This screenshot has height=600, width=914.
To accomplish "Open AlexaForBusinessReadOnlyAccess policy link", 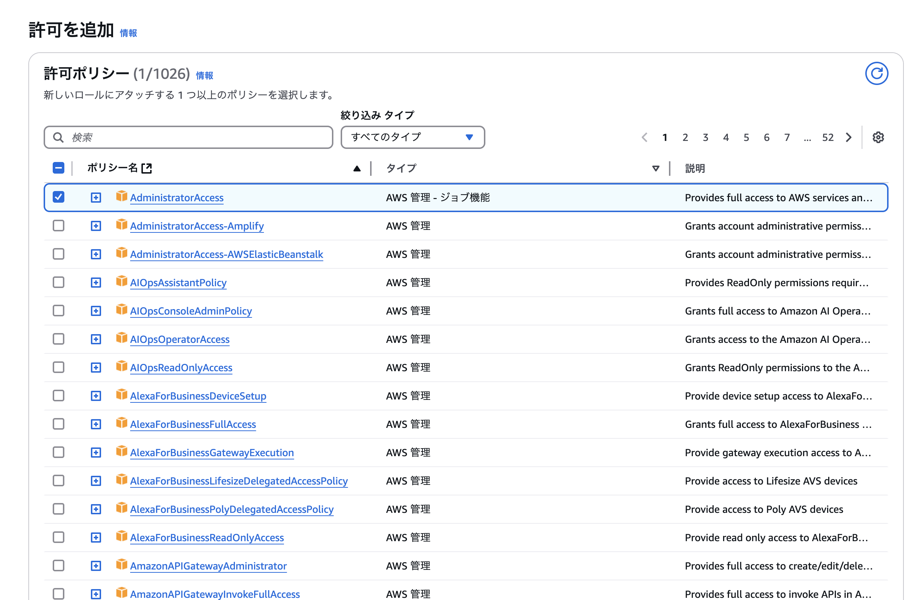I will point(207,538).
